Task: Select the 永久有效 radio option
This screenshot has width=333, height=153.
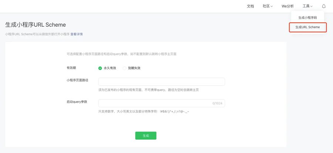Action: 100,68
